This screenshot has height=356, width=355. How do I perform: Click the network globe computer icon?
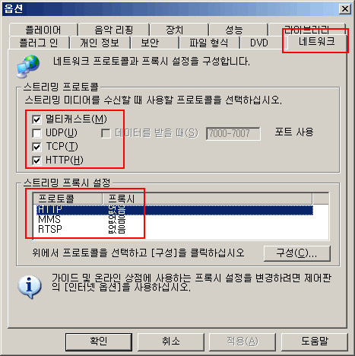click(x=28, y=66)
